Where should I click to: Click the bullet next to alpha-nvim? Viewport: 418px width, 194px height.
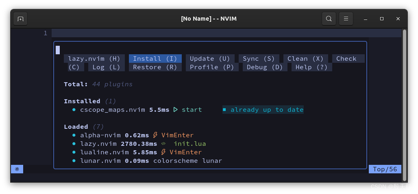74,135
